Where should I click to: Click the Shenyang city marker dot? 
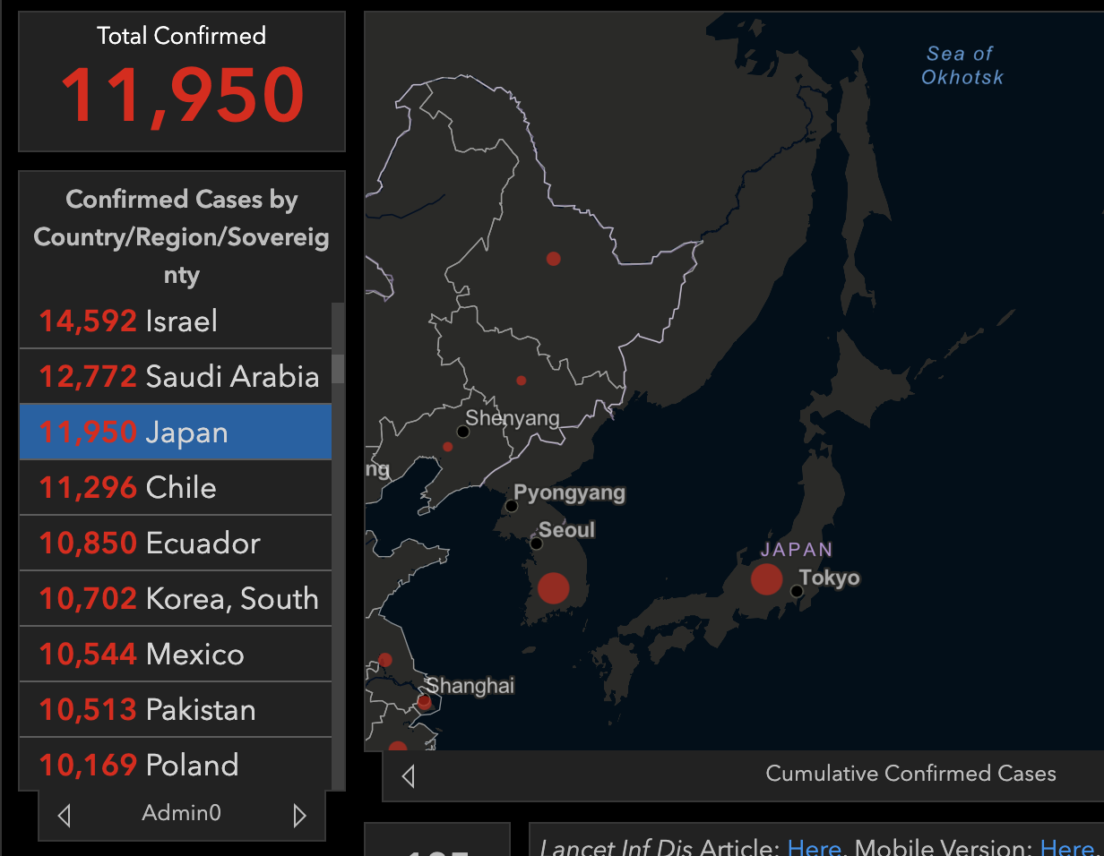coord(462,432)
